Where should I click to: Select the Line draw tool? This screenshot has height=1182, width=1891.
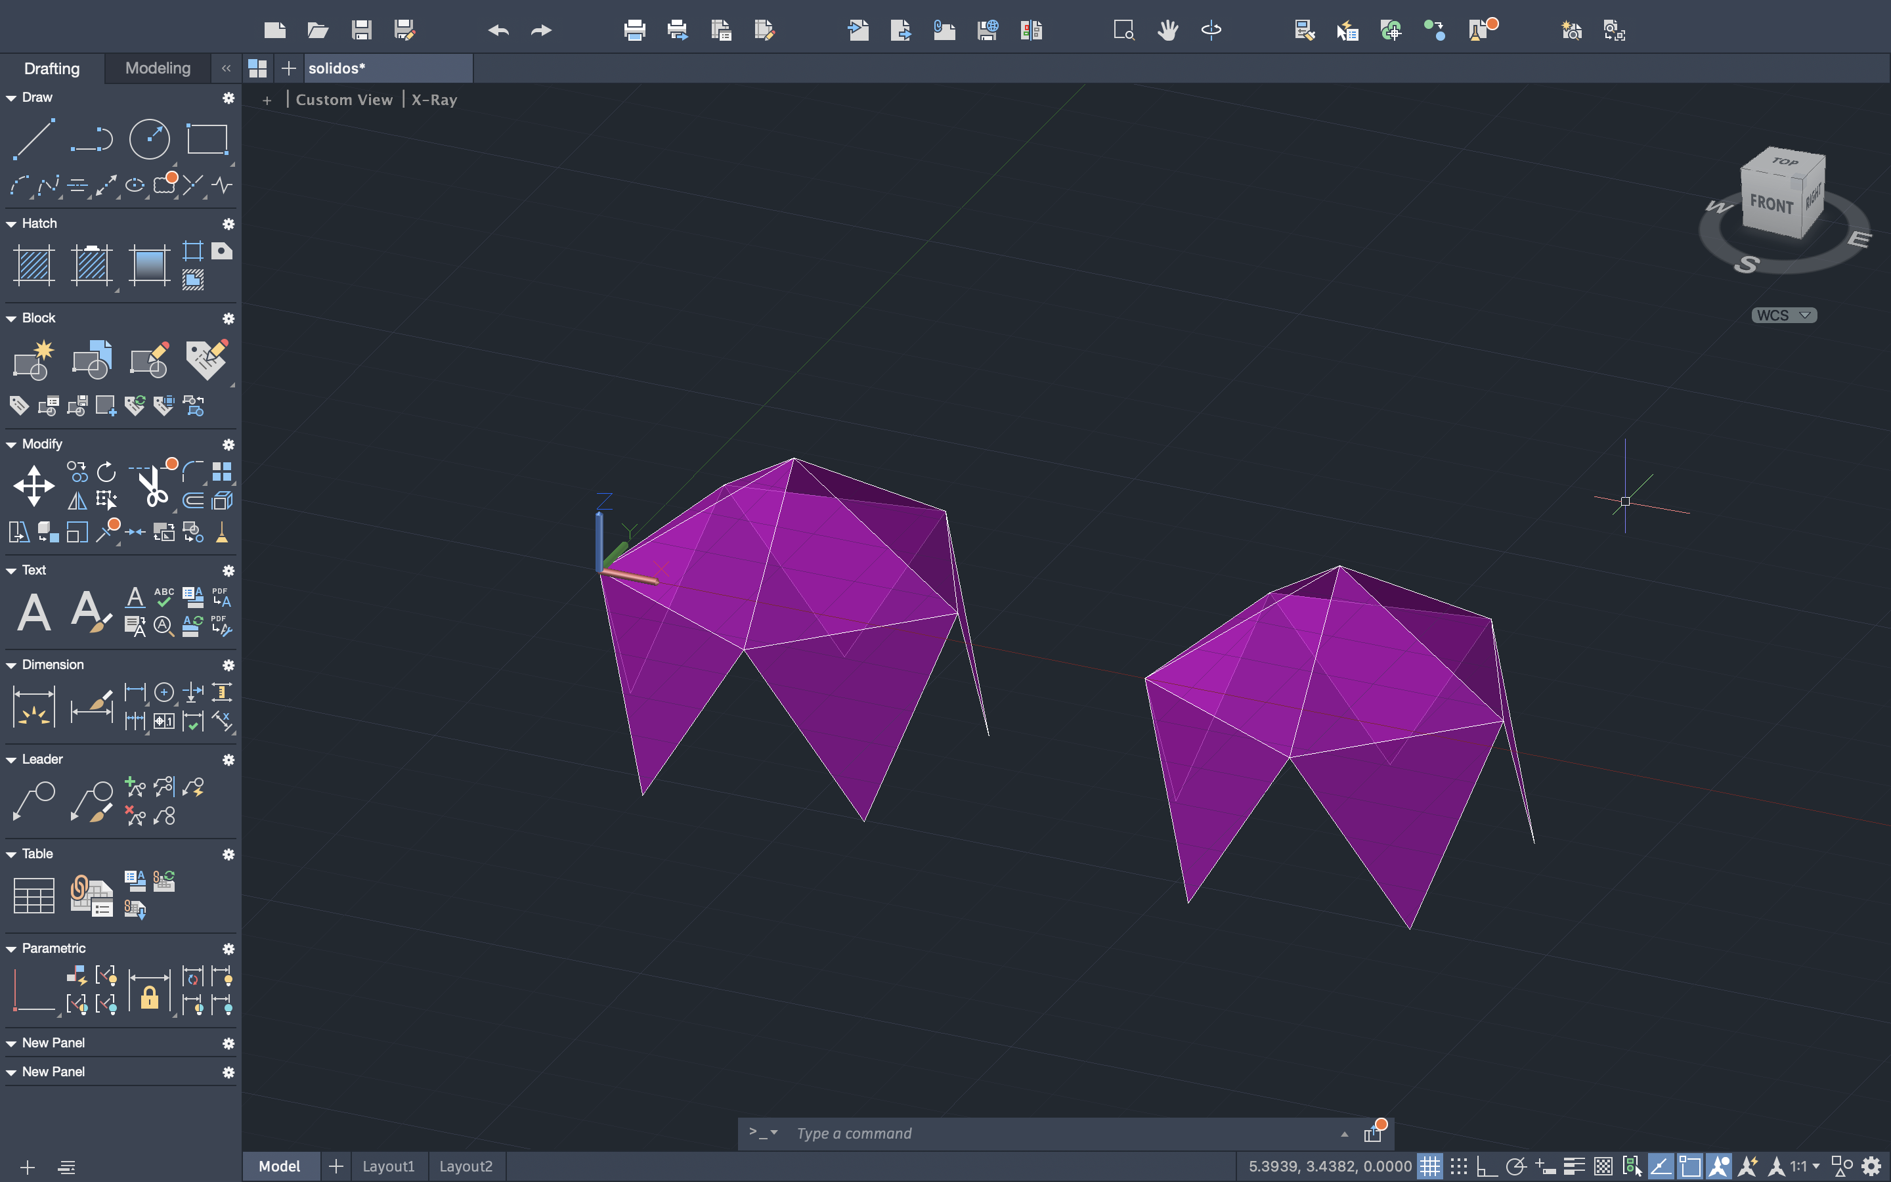point(34,139)
